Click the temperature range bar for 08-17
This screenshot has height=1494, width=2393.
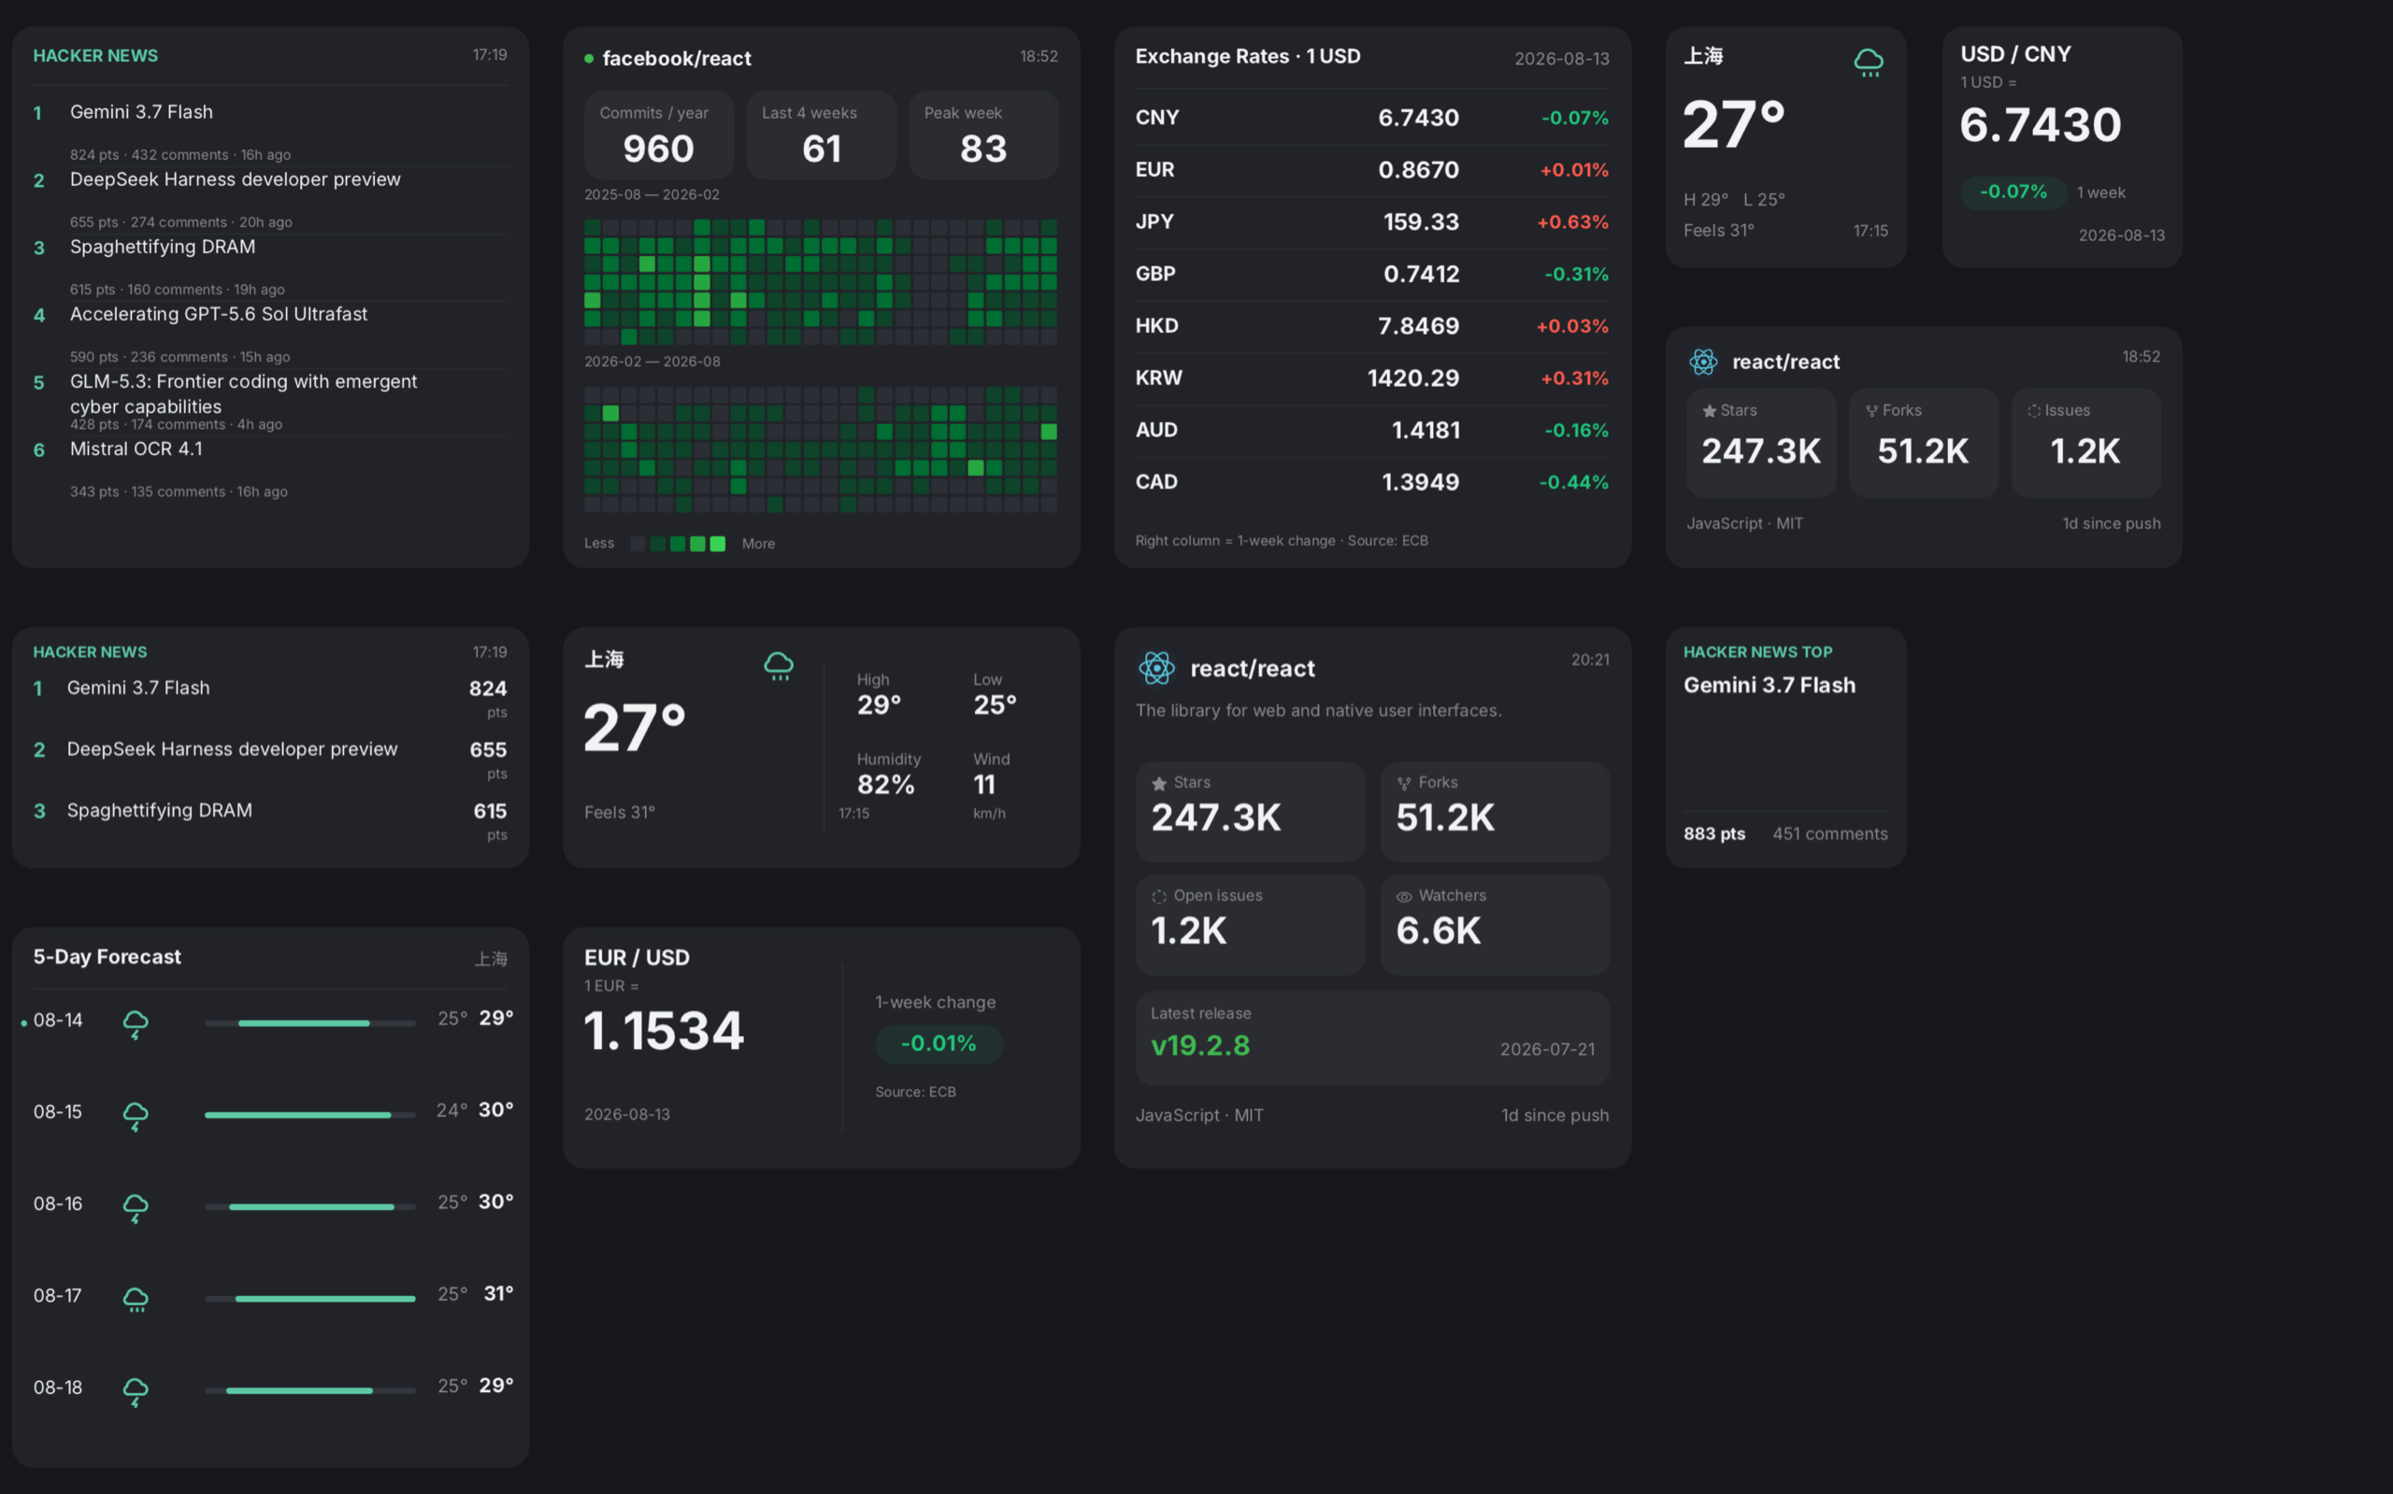(x=309, y=1300)
